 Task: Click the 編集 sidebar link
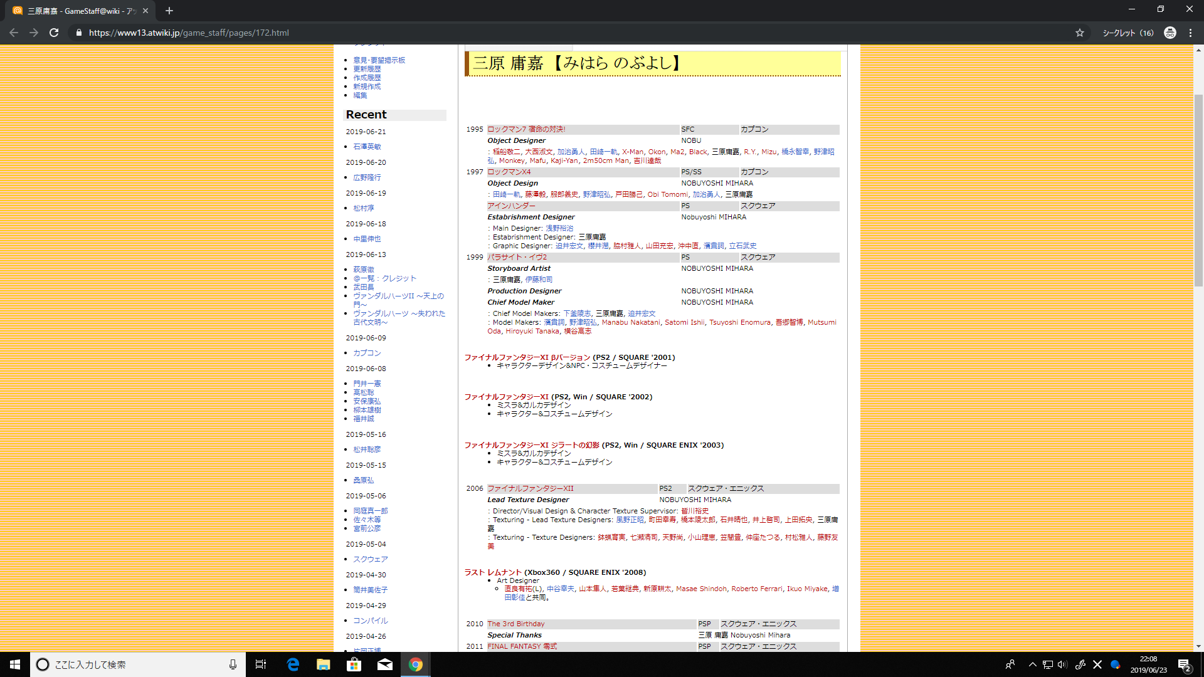(x=360, y=95)
